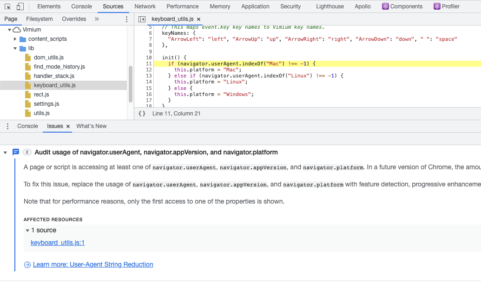Open the Lighthouse tab
This screenshot has width=481, height=294.
pyautogui.click(x=330, y=6)
